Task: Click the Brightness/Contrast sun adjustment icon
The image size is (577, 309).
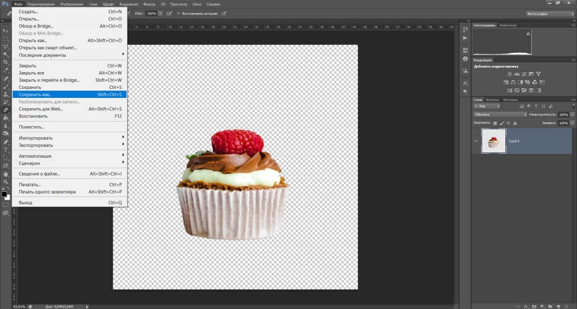Action: (x=509, y=74)
